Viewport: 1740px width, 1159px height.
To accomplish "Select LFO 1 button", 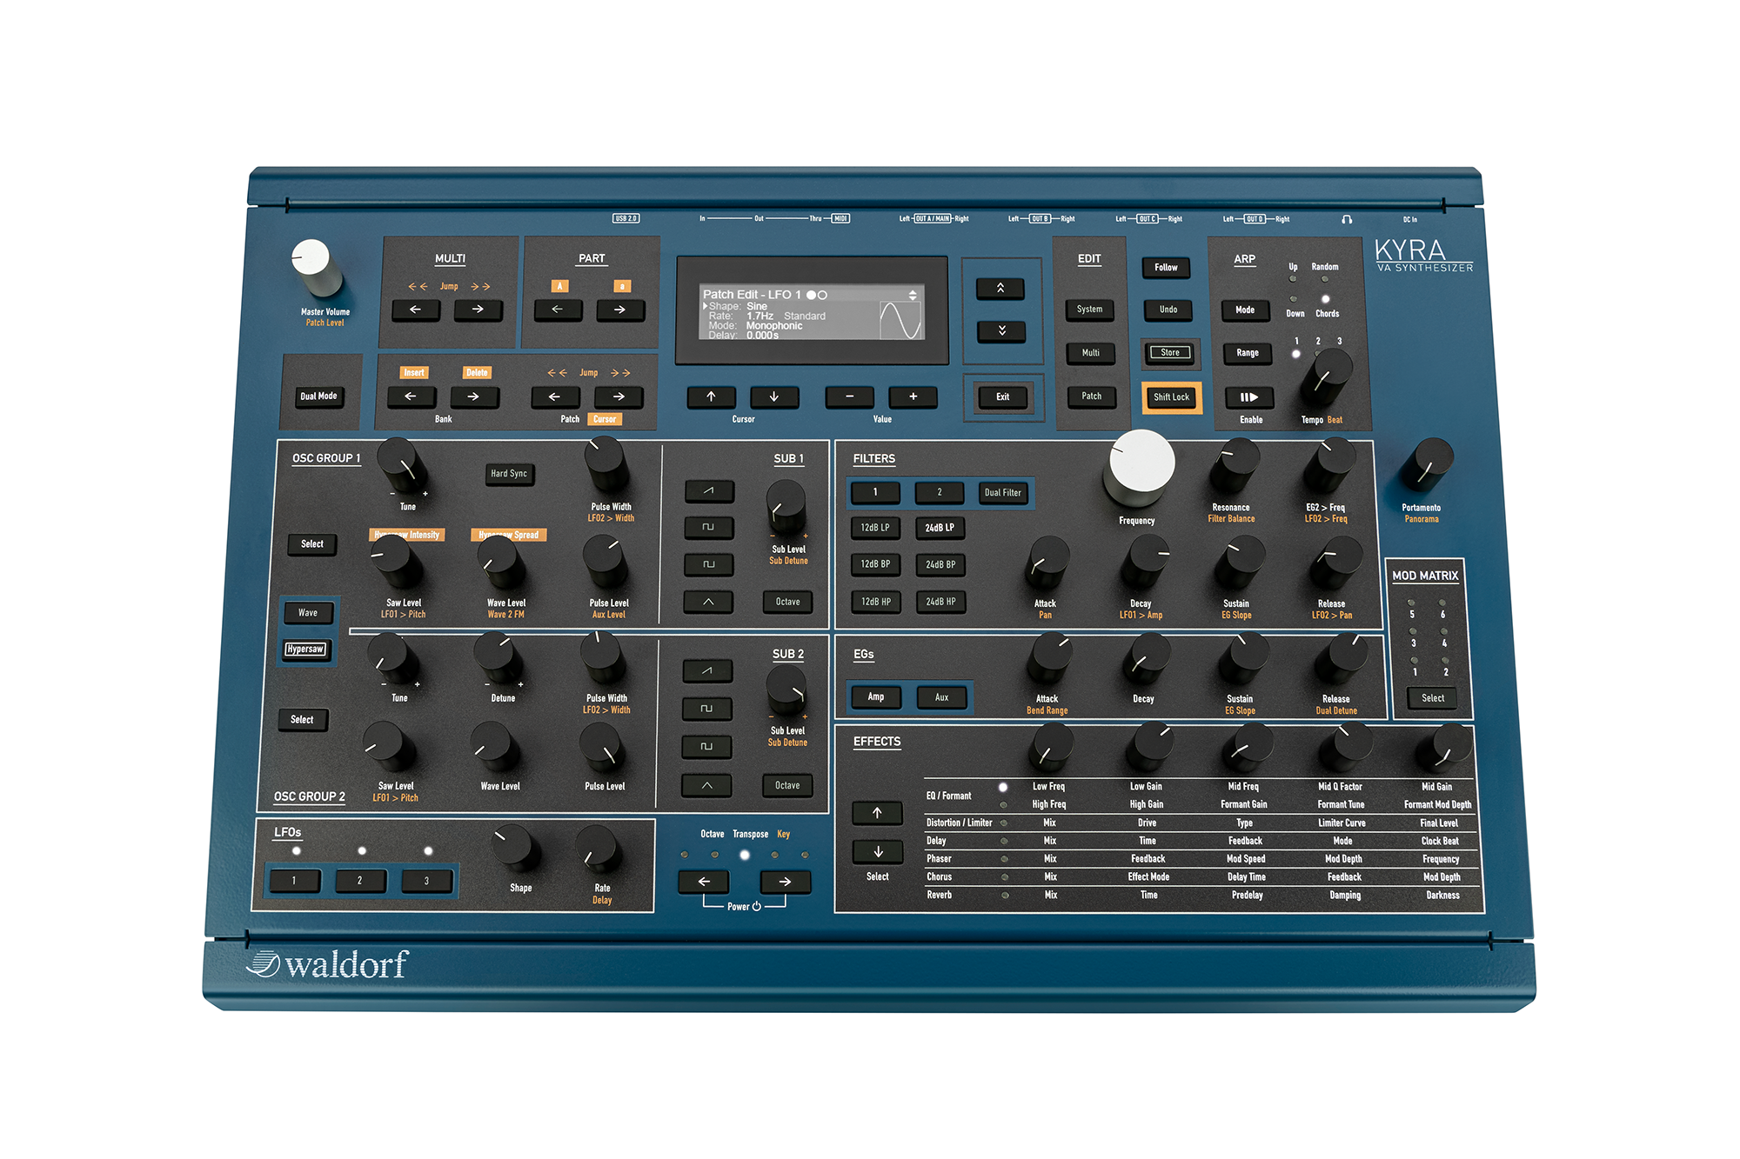I will (294, 881).
